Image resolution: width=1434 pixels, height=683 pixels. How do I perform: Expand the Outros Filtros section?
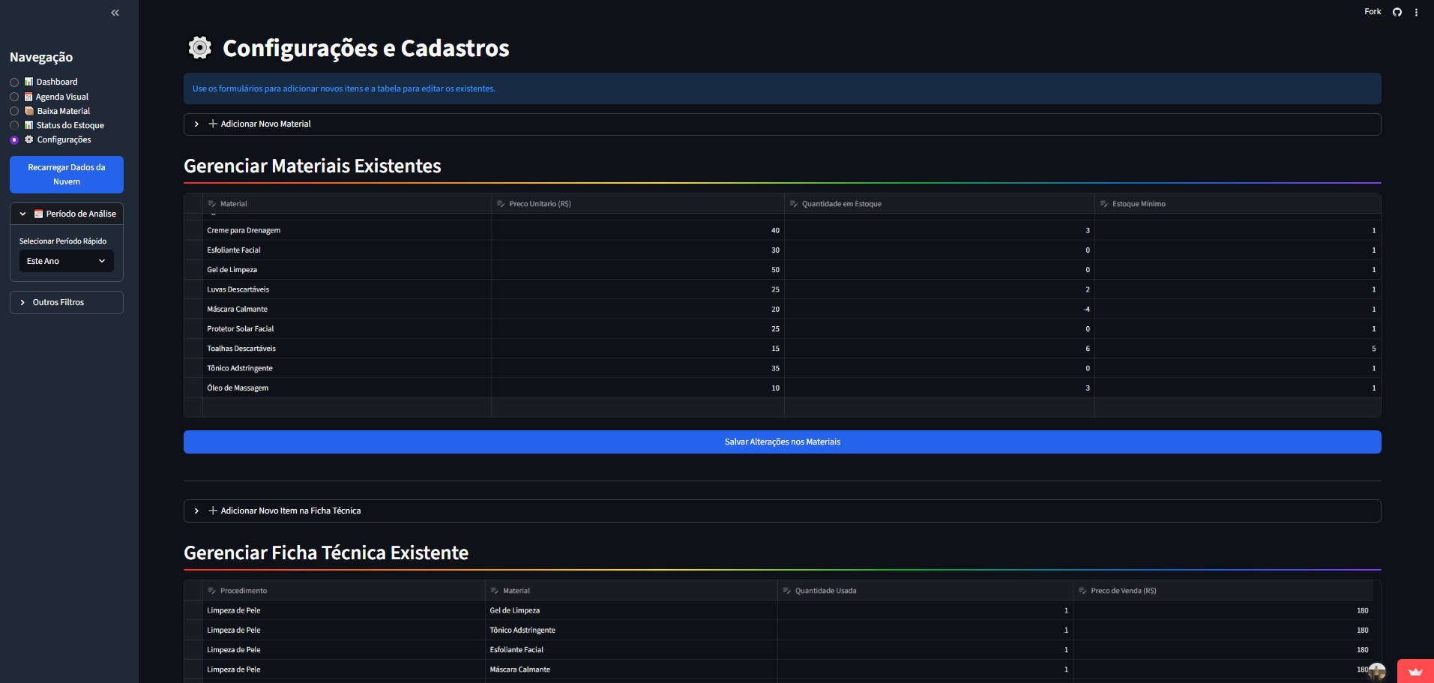pyautogui.click(x=66, y=302)
